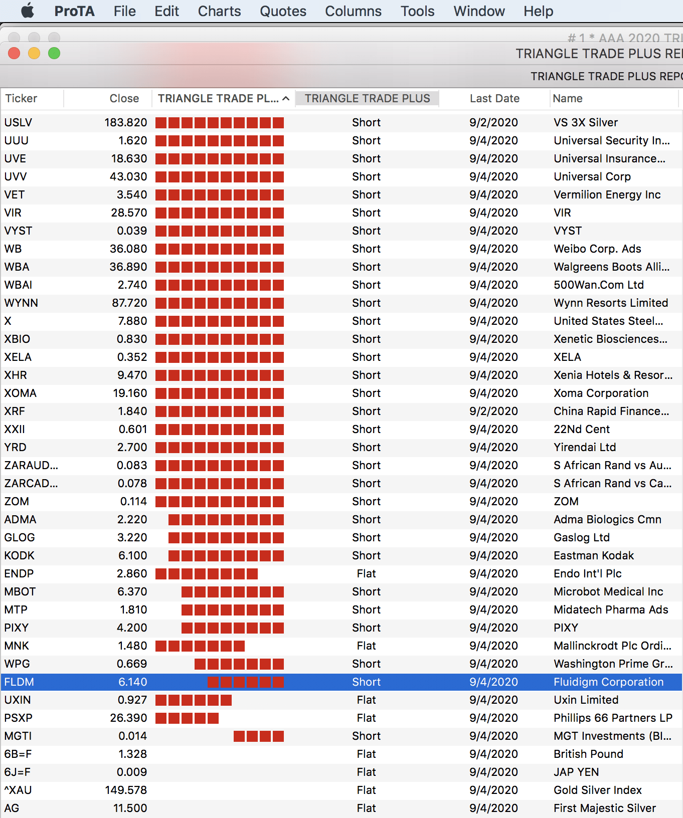Close the front report window with the red button
683x818 pixels.
pos(14,53)
